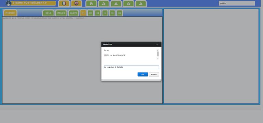The image size is (263, 123).
Task: Select the H3 header button
Action: pyautogui.click(x=98, y=13)
